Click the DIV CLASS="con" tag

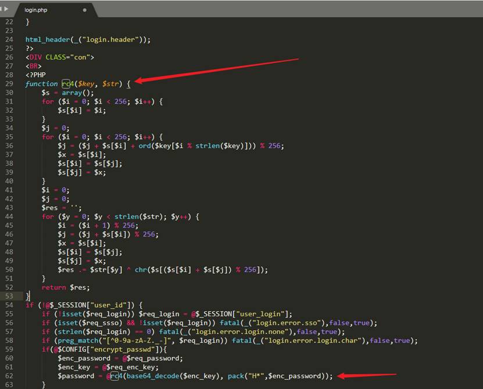(x=59, y=57)
